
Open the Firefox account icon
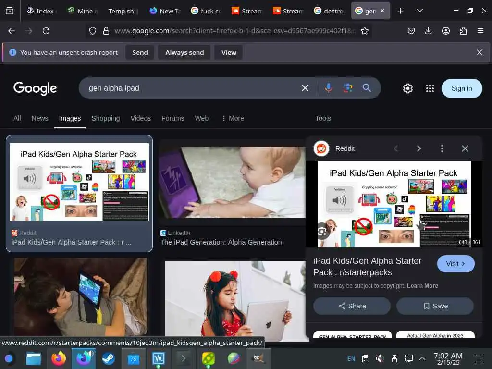(445, 31)
